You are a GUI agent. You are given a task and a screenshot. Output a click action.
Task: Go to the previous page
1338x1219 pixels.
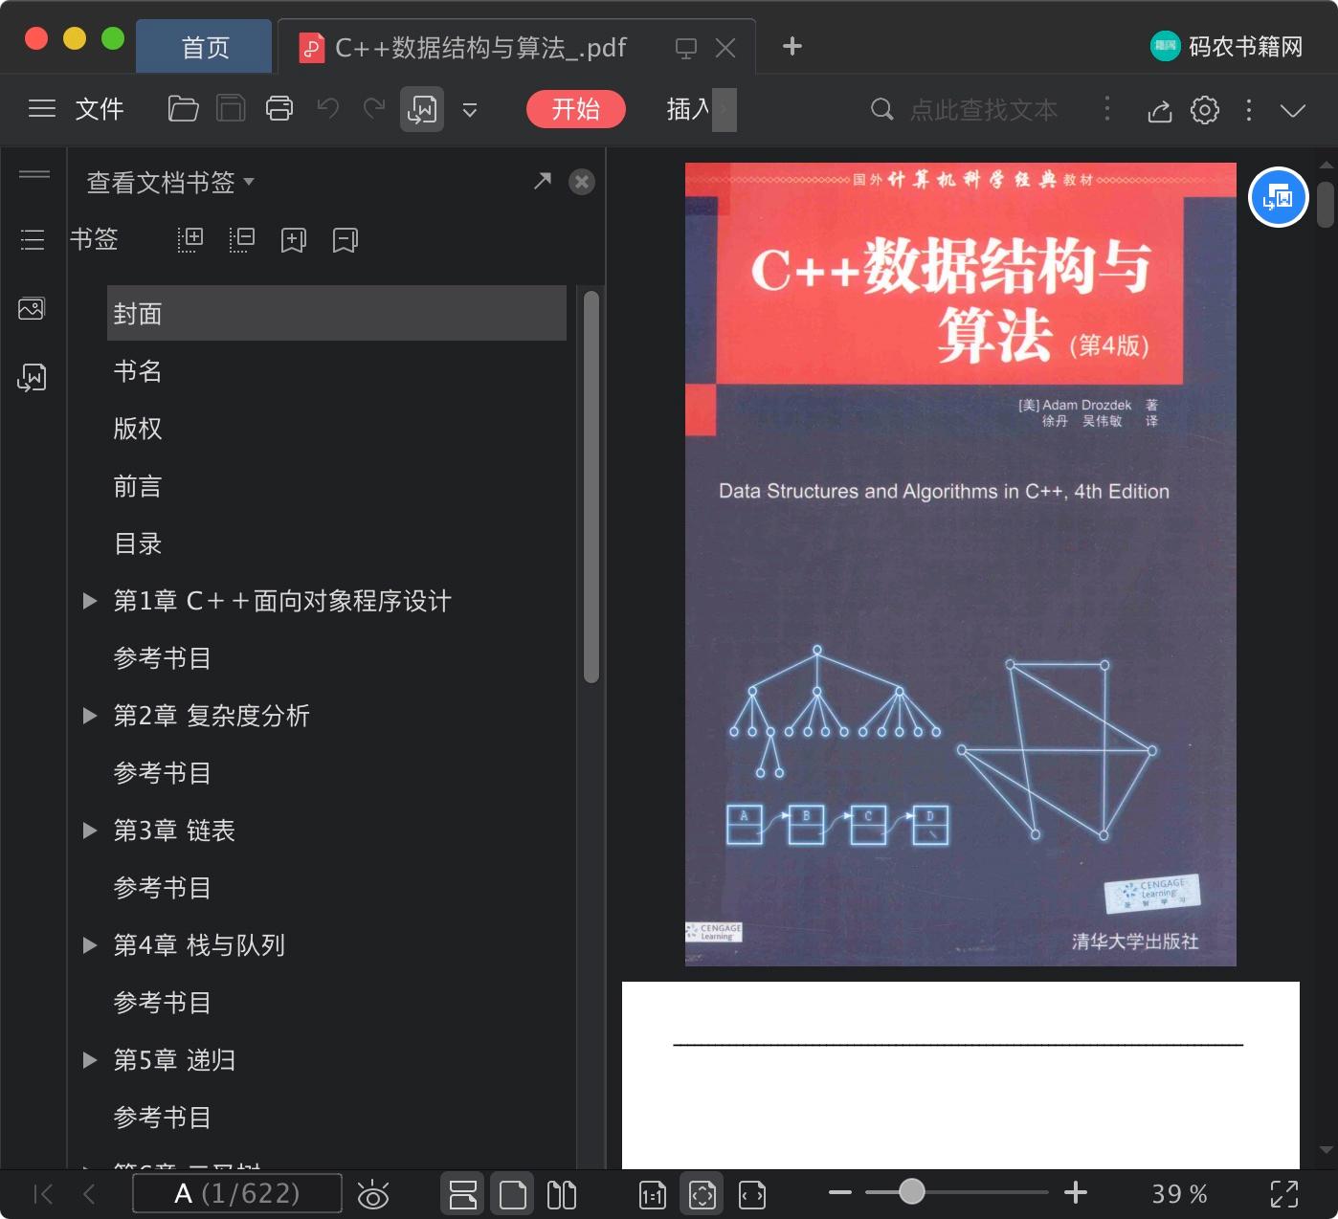pyautogui.click(x=89, y=1193)
